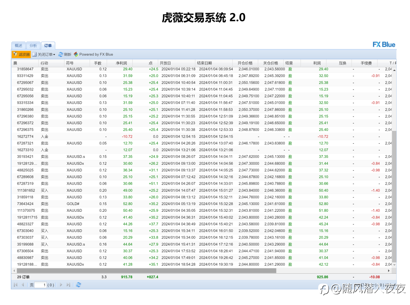Go to first page icon

coord(15,285)
